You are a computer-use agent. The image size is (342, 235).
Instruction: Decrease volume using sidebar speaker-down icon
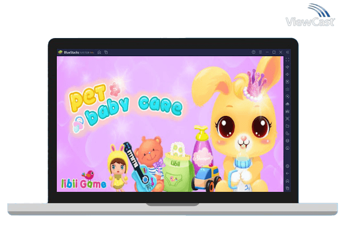(x=287, y=74)
